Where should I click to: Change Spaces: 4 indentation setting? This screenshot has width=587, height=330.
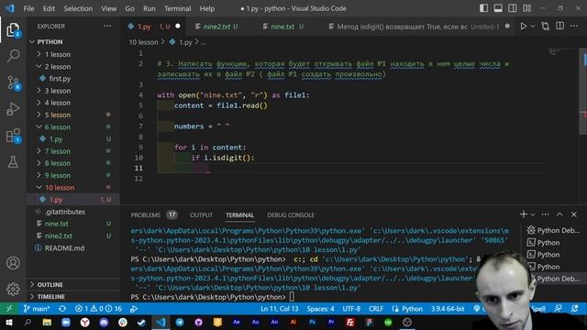coord(320,309)
